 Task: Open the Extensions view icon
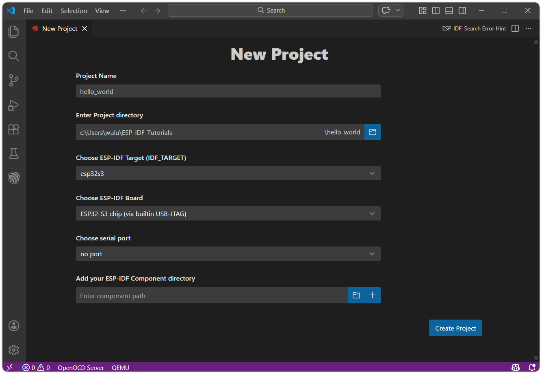tap(14, 129)
